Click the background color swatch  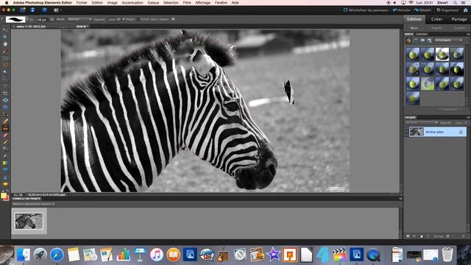7,198
